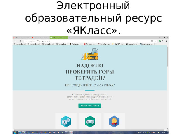Bookmark this page using the star icon
The width and height of the screenshot is (187, 140).
(x=155, y=41)
